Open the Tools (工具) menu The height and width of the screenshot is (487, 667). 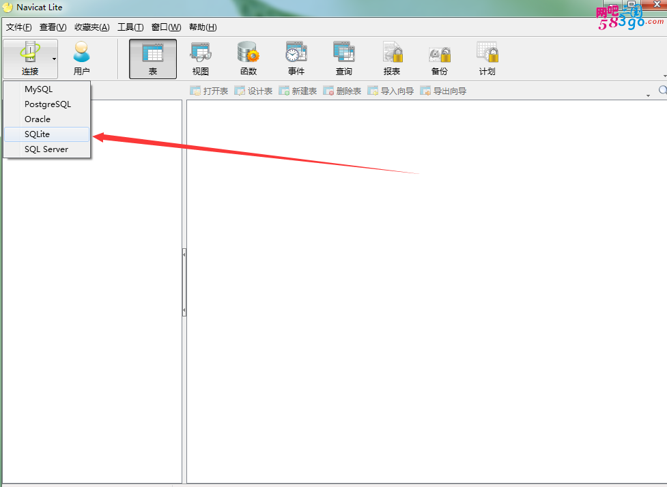[130, 27]
